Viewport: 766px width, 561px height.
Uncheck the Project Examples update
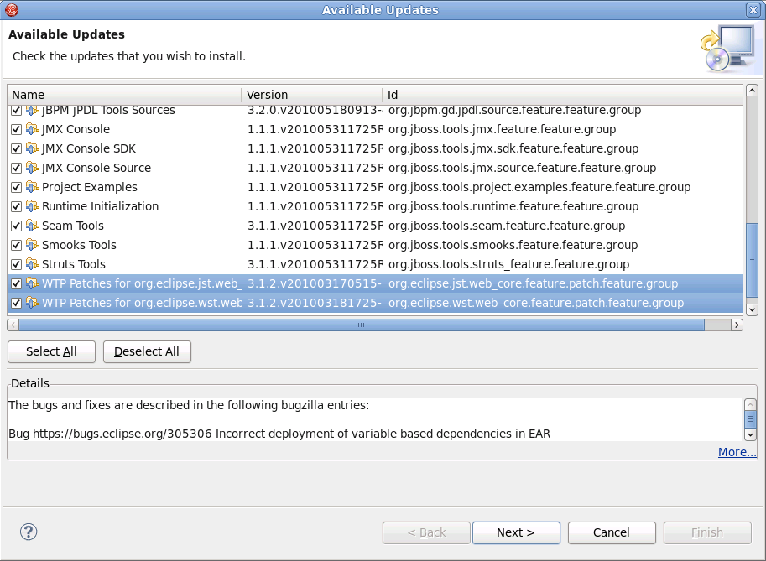pyautogui.click(x=16, y=187)
